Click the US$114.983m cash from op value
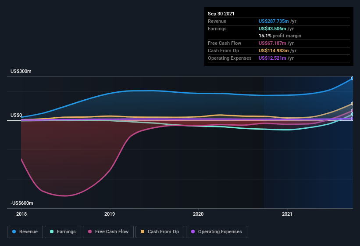 tap(274, 51)
